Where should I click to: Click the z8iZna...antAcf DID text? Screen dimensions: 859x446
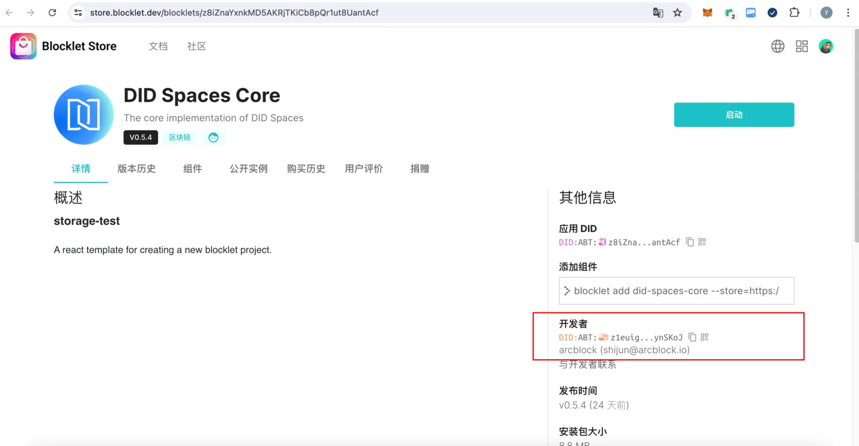[x=644, y=242]
